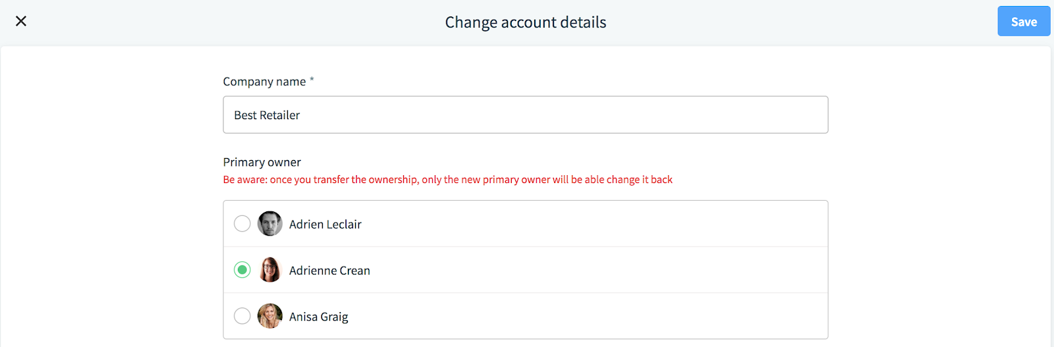
Task: Click the red ownership transfer warning text
Action: 448,180
